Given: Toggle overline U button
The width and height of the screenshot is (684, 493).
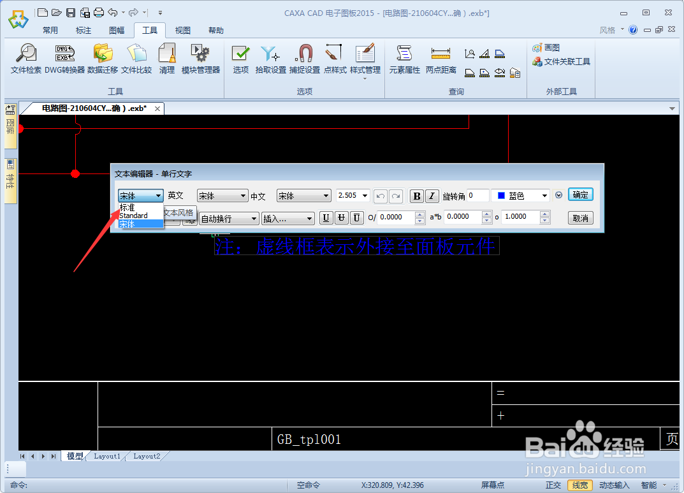Looking at the screenshot, I should (x=356, y=217).
